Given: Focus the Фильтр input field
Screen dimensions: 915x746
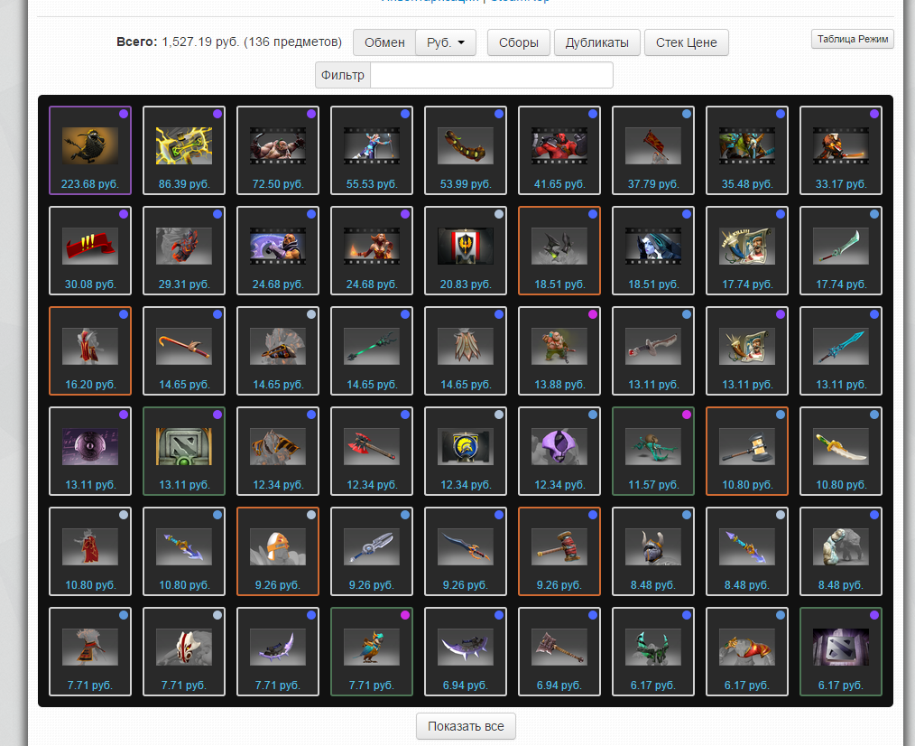Looking at the screenshot, I should tap(492, 75).
